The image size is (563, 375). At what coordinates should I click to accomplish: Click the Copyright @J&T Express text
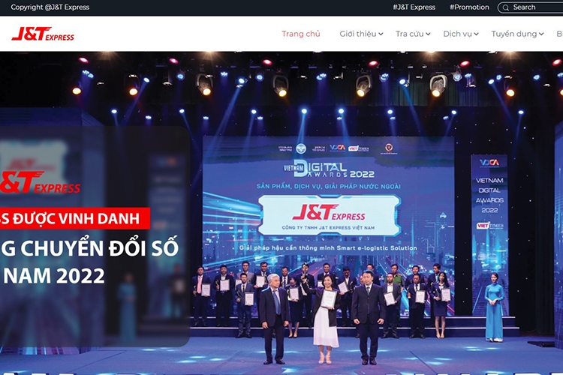[50, 7]
